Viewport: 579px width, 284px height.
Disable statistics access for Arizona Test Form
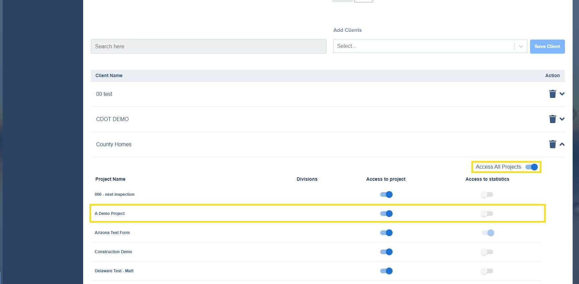click(488, 233)
